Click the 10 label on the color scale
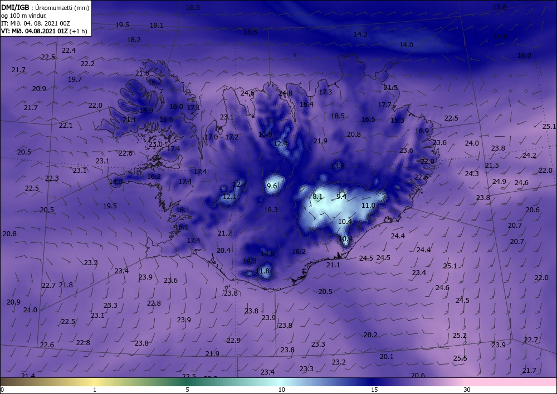 tap(281, 390)
